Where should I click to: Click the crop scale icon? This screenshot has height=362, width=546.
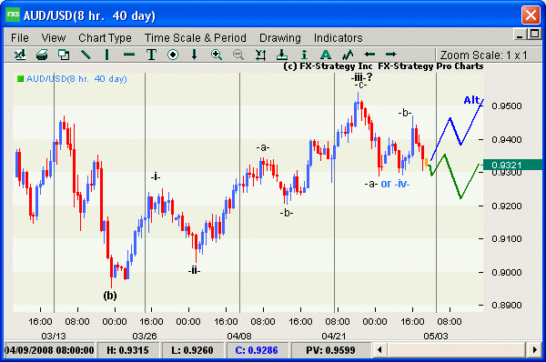[x=260, y=55]
